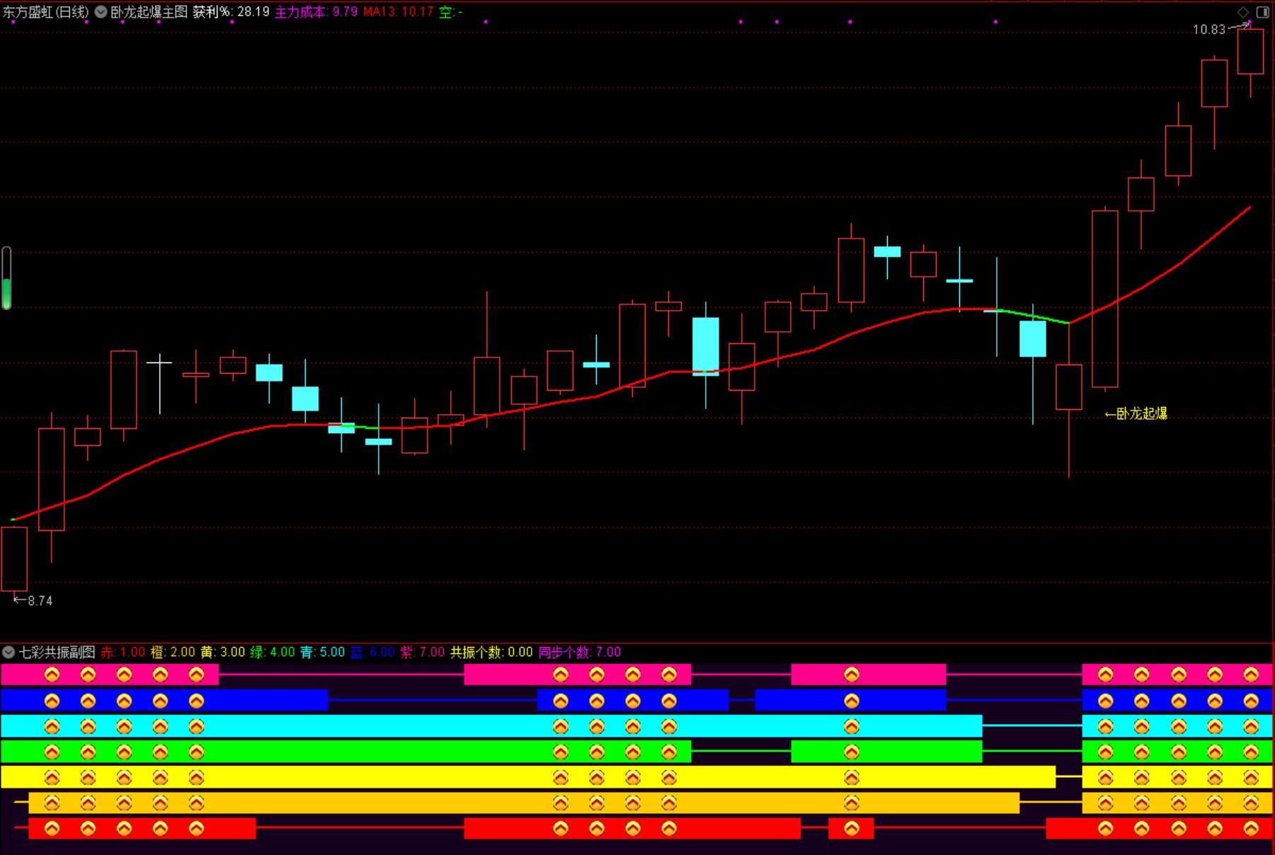
Task: Click the isolated center signal icon in orange row
Action: click(x=851, y=803)
